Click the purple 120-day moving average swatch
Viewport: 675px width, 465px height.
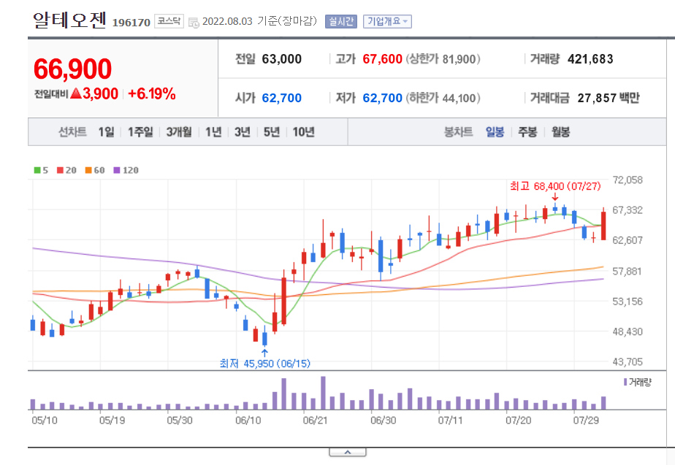click(x=117, y=170)
